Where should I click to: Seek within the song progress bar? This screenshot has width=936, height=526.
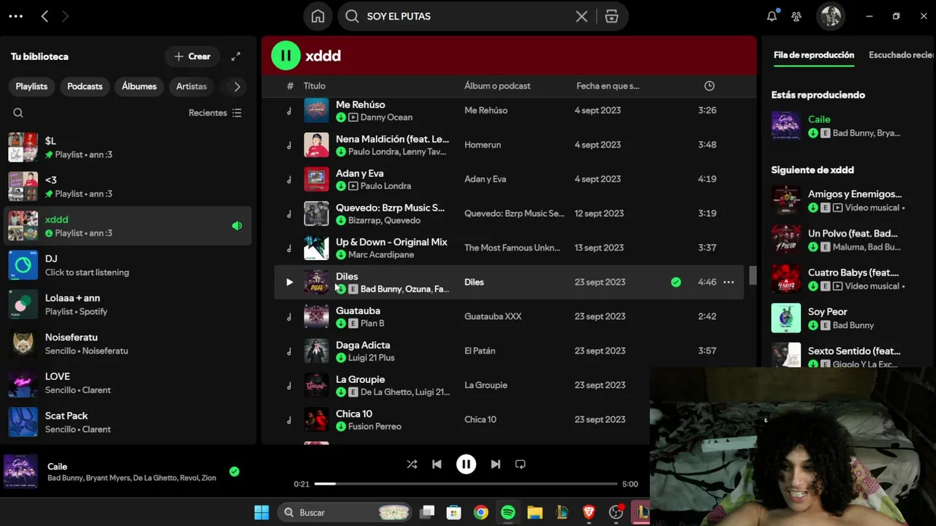[466, 484]
